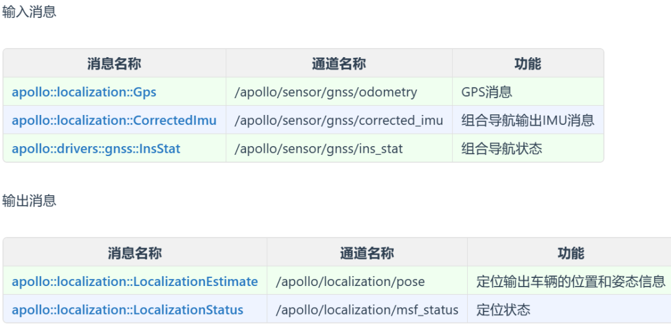Open the apollo::drivers::gnss::InsStat link

96,149
